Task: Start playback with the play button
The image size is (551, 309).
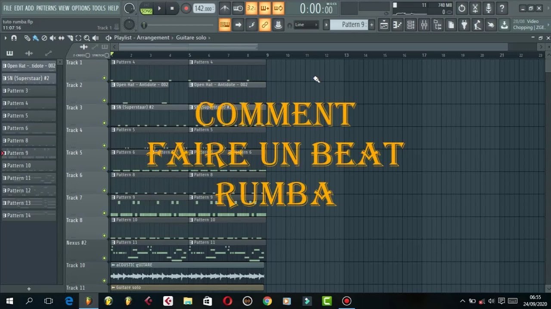Action: [159, 8]
